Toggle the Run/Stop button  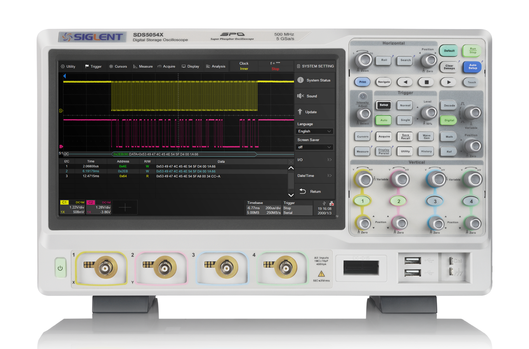tap(472, 51)
